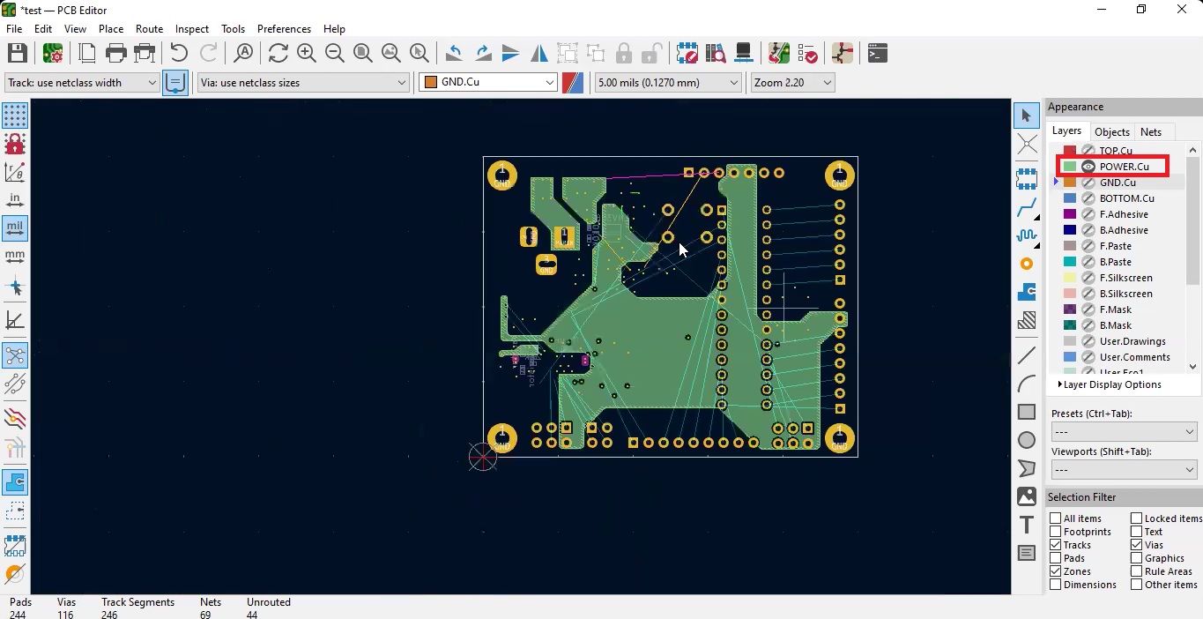Toggle grid display on left toolbar
This screenshot has width=1203, height=619.
pyautogui.click(x=15, y=116)
